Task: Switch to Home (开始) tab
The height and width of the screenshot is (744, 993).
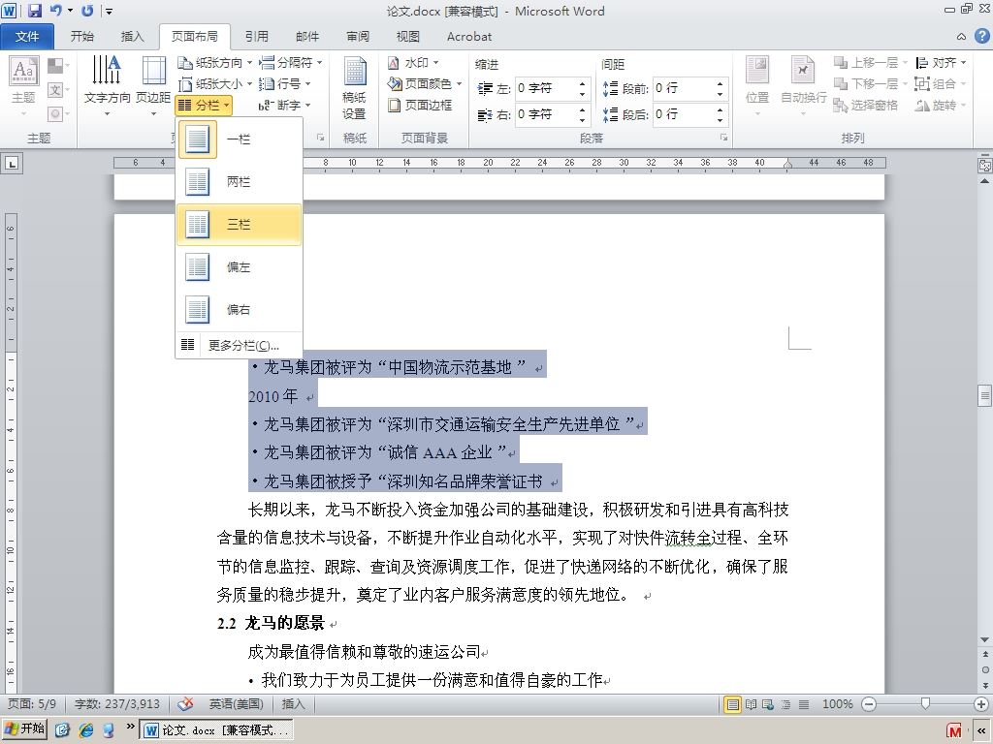Action: [x=82, y=37]
